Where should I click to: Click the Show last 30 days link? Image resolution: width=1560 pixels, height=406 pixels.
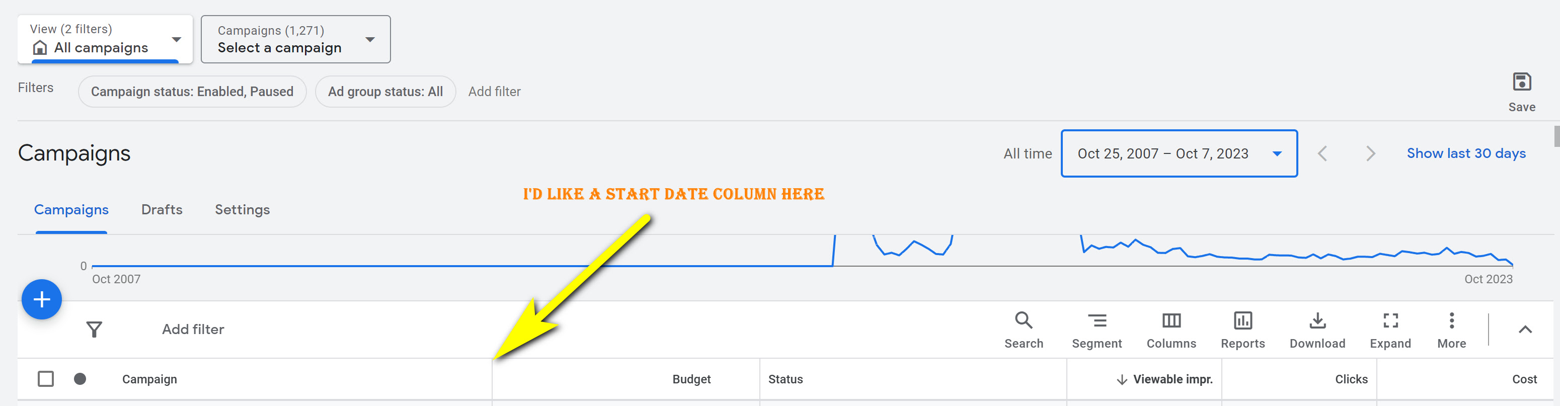tap(1465, 153)
